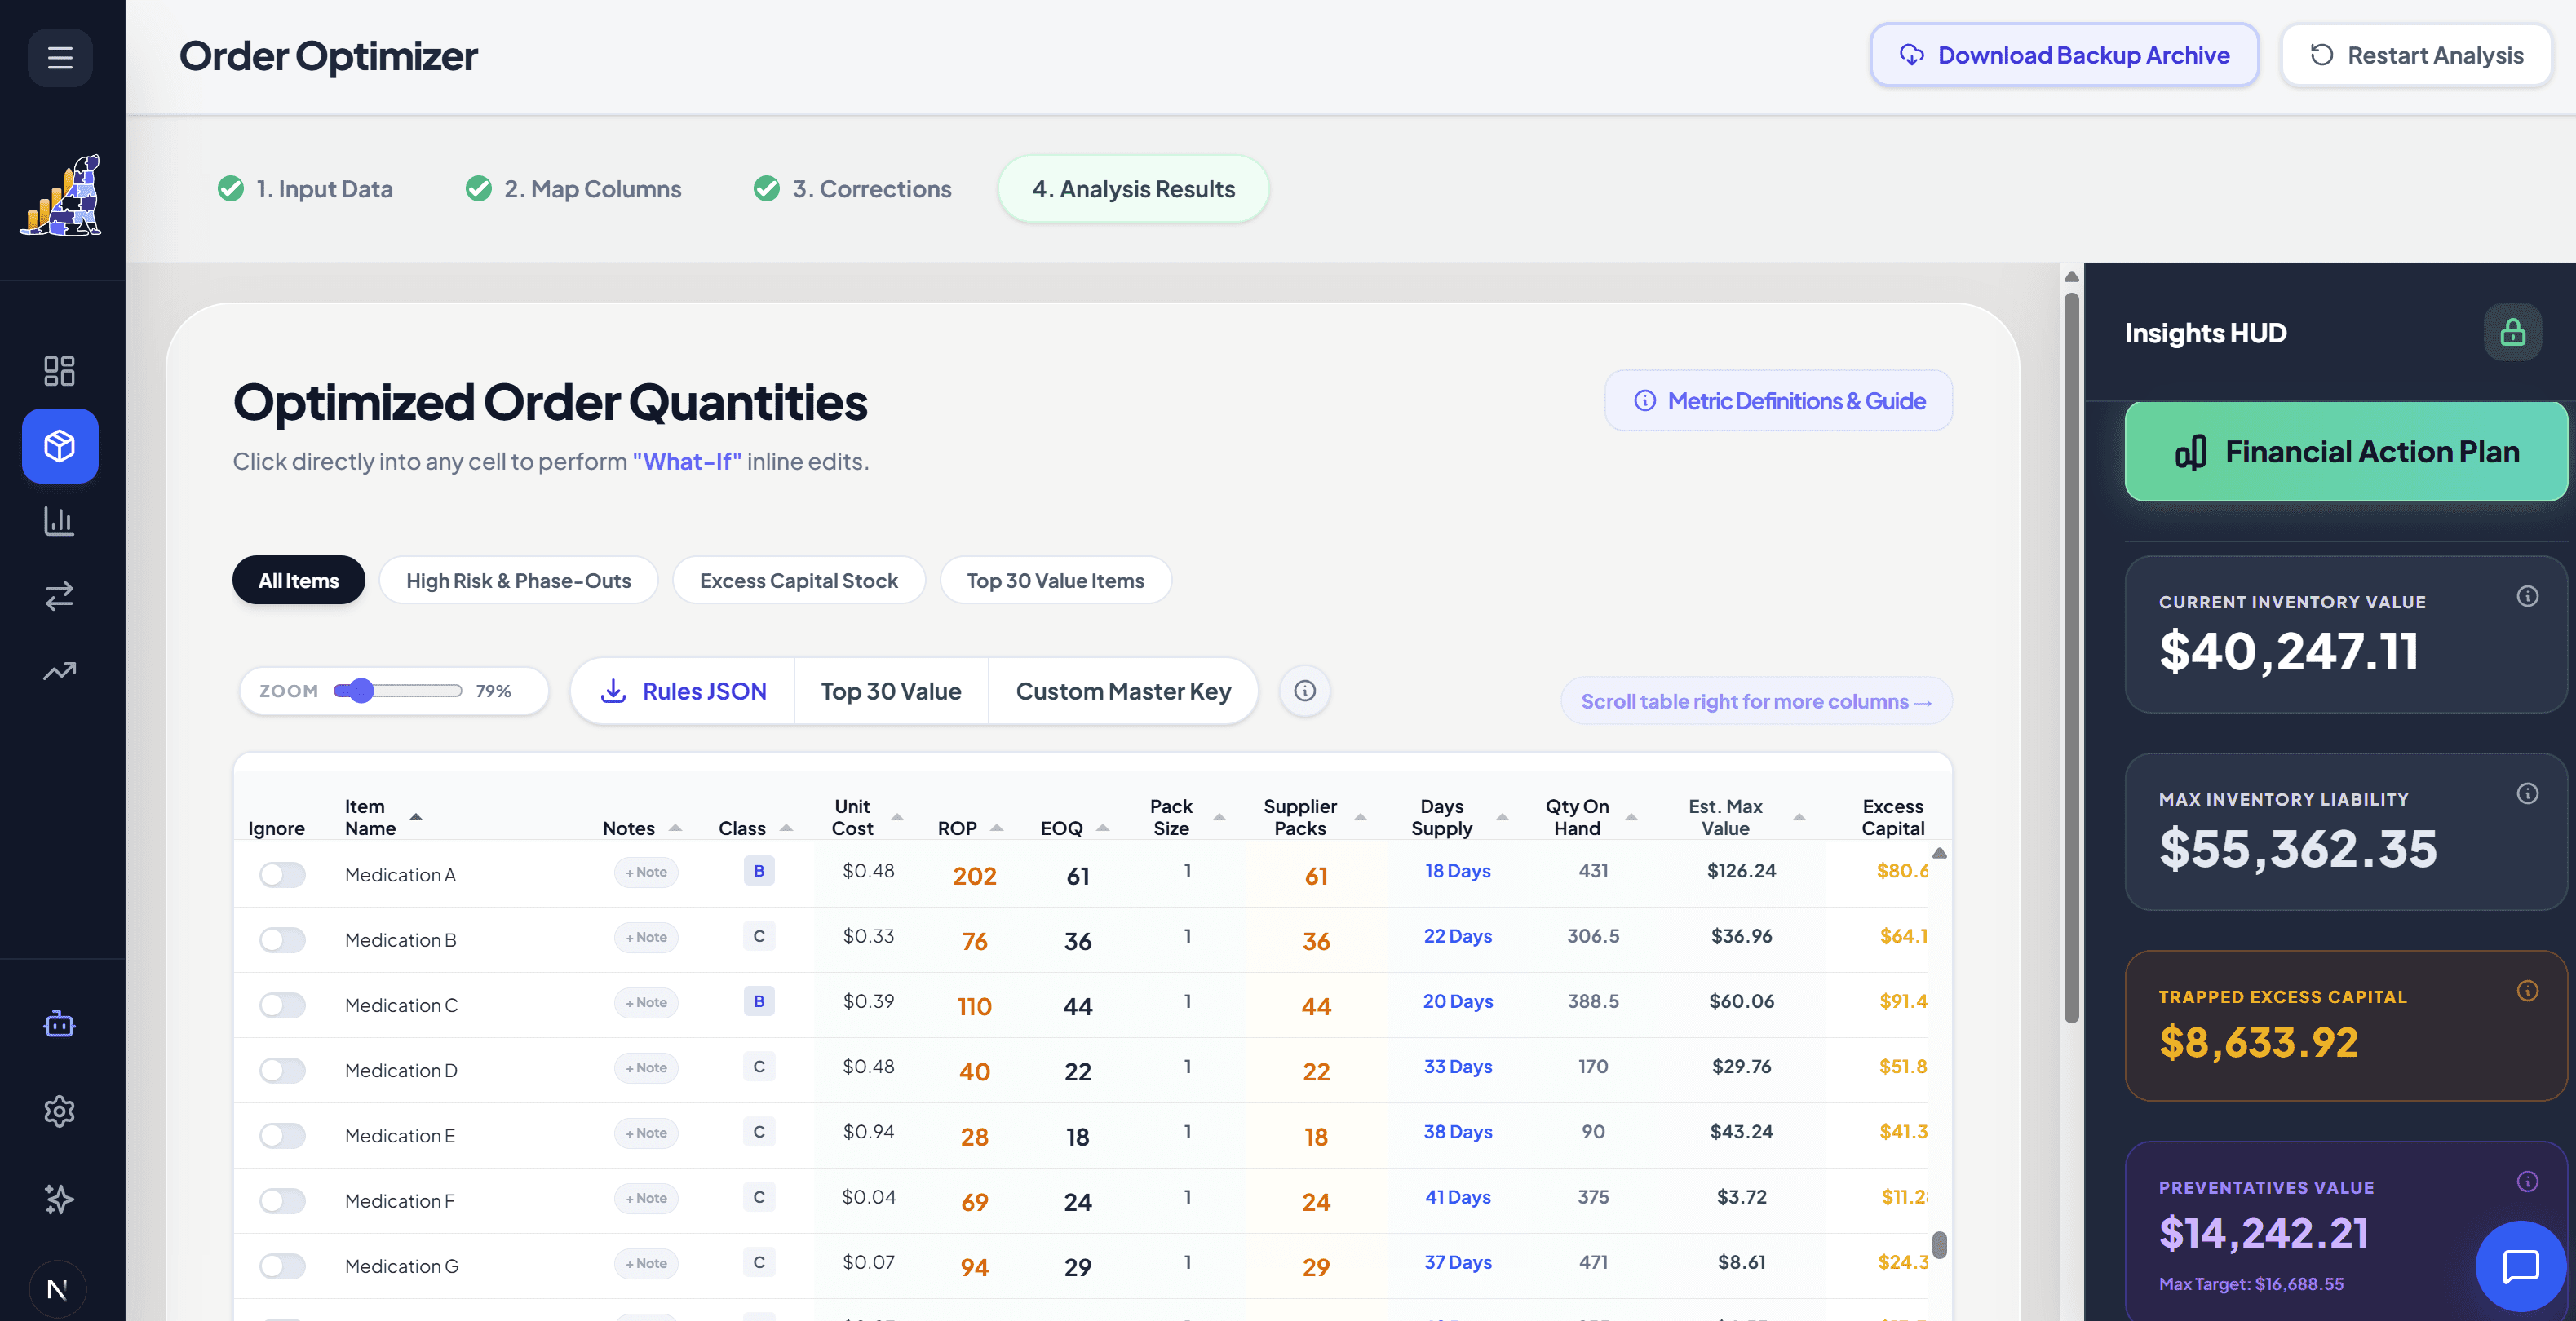The height and width of the screenshot is (1321, 2576).
Task: Open the hamburger menu in the sidebar
Action: [60, 57]
